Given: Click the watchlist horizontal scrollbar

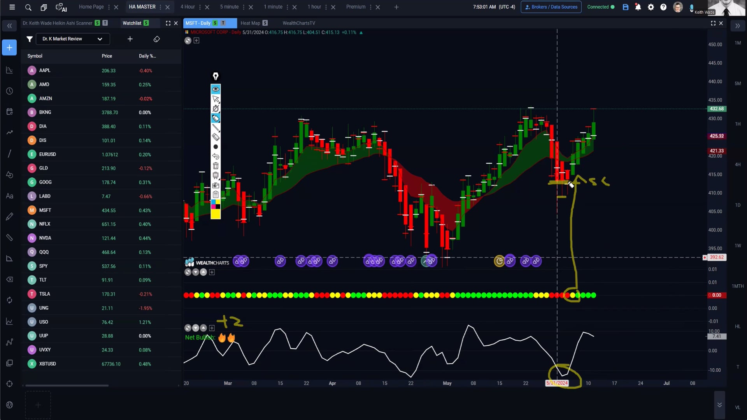Looking at the screenshot, I should (x=67, y=385).
